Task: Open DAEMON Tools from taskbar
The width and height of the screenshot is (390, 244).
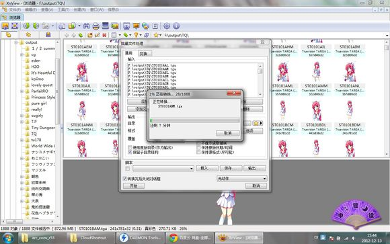Action: pyautogui.click(x=141, y=238)
